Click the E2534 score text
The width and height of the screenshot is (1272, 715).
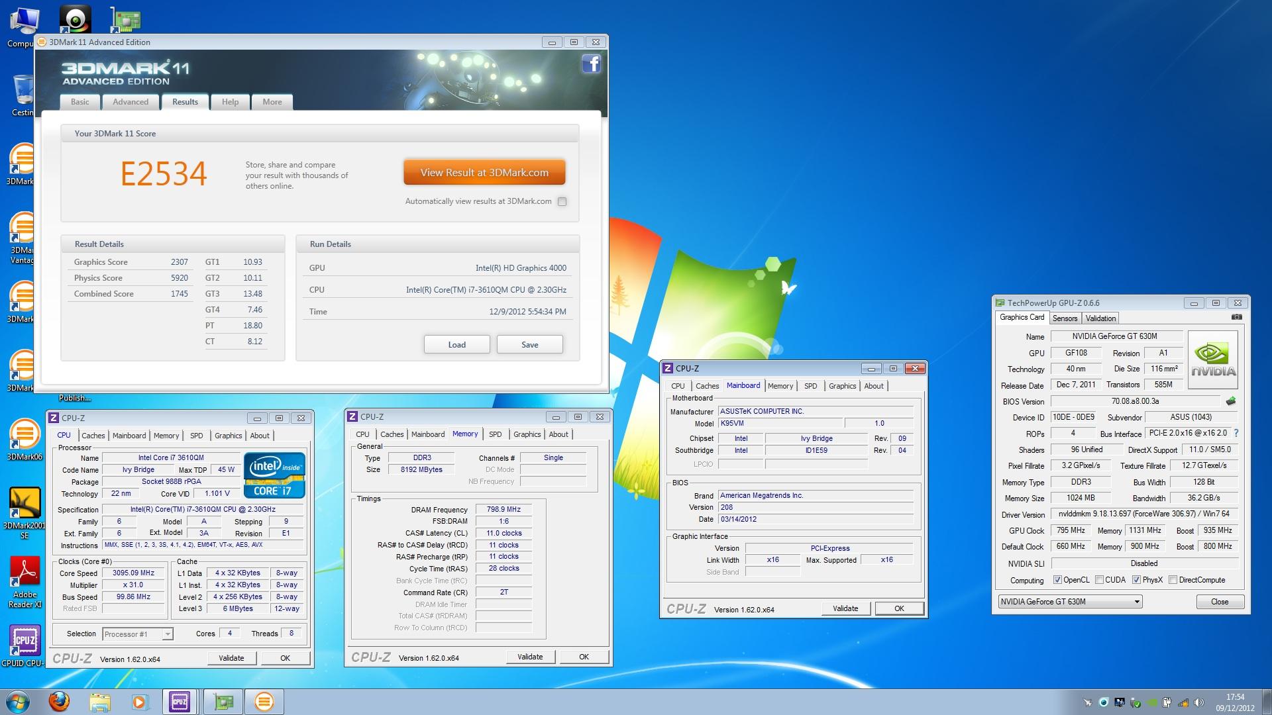pyautogui.click(x=164, y=173)
